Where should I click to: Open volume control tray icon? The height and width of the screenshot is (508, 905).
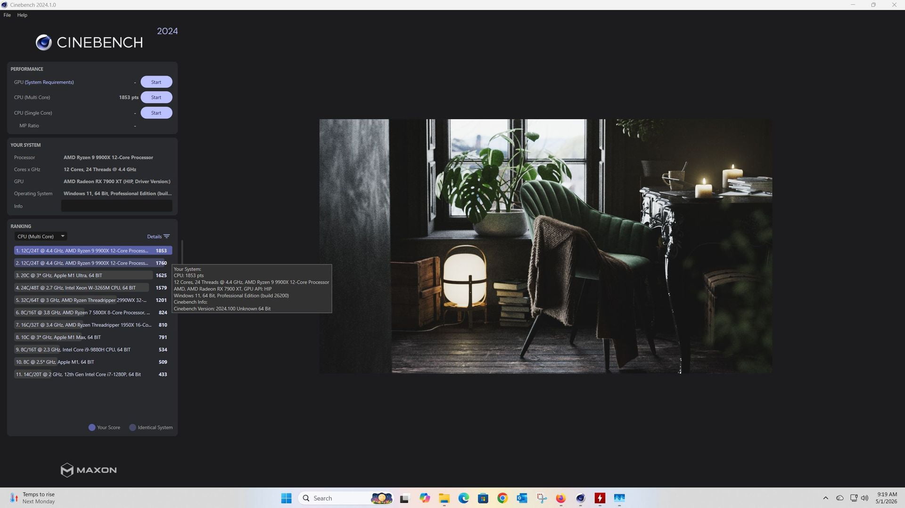[864, 498]
